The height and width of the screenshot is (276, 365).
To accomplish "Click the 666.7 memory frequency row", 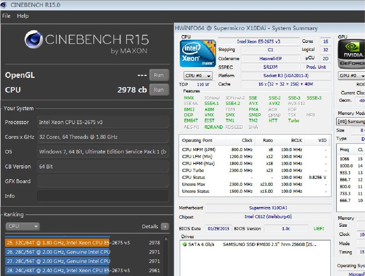I will [351, 200].
